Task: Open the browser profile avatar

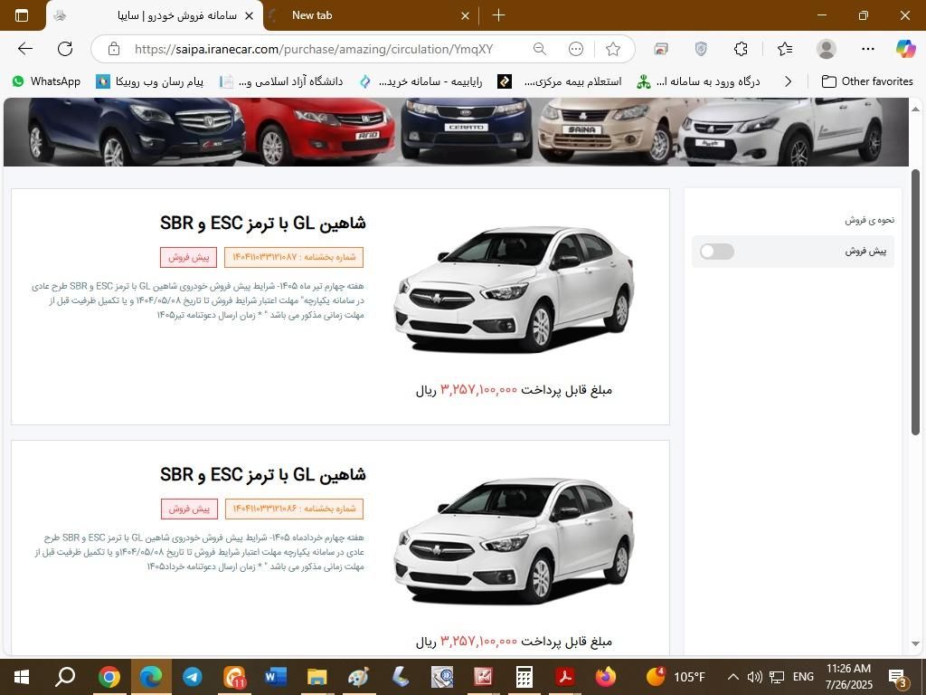Action: (827, 49)
